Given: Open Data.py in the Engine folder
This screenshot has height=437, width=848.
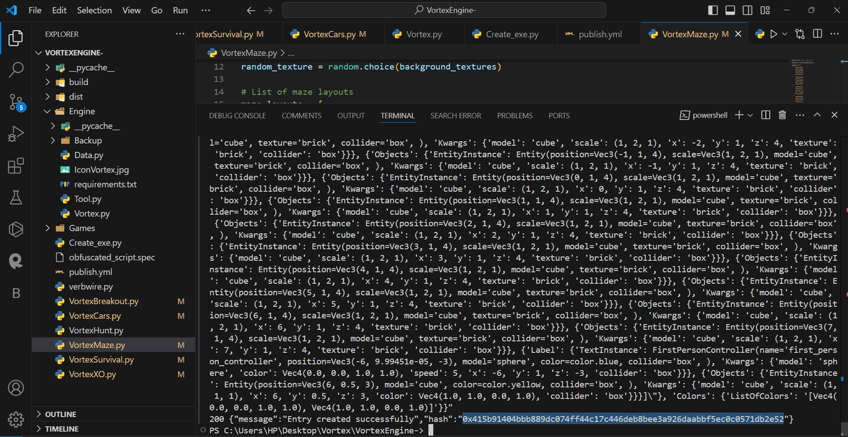Looking at the screenshot, I should pos(114,155).
